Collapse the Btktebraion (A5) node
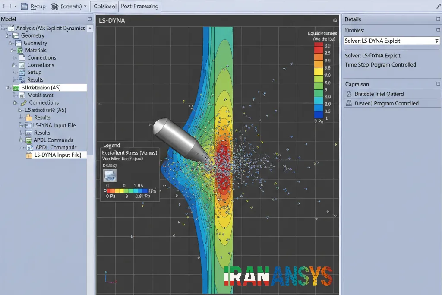Viewport: 442px width, 295px height. tap(8, 88)
